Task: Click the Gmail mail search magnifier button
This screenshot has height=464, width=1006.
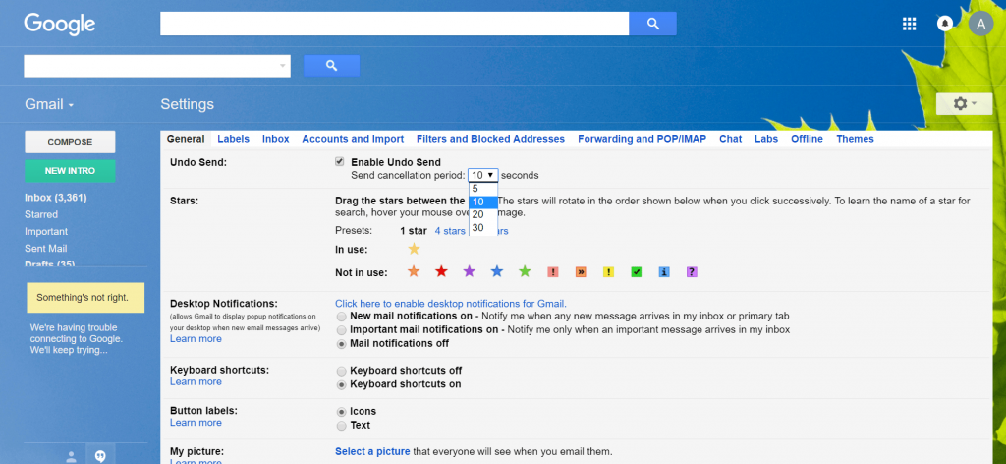Action: (331, 66)
